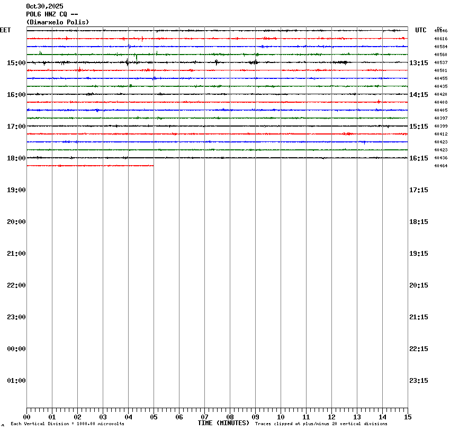Click the Oct30,2025 date header
This screenshot has width=450, height=431.
pyautogui.click(x=44, y=6)
